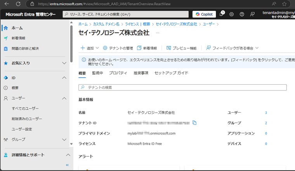Click ホーム in the breadcrumb
The height and width of the screenshot is (171, 295).
point(83,24)
